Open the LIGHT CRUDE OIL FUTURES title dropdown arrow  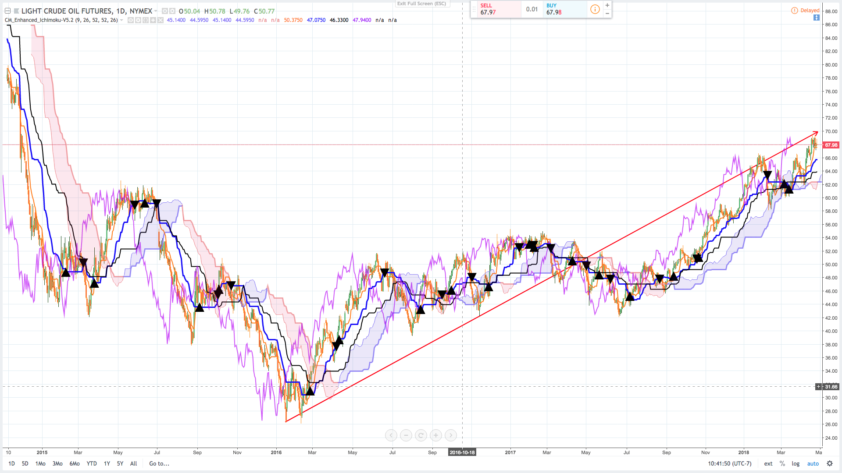click(x=156, y=11)
